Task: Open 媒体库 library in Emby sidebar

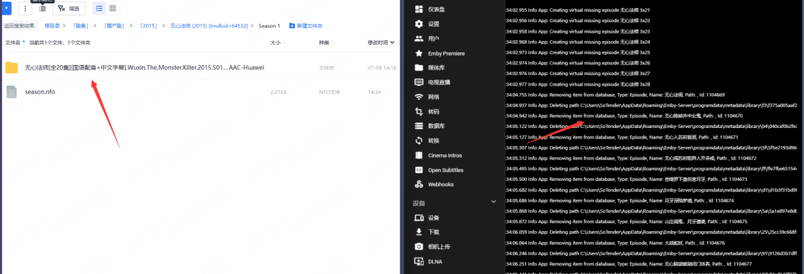Action: 435,68
